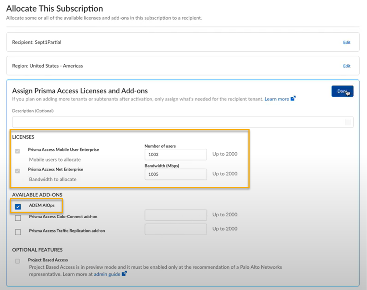Open the Learn more link
367x290 pixels.
pos(277,99)
